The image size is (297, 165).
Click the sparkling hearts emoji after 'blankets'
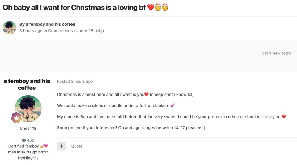coord(172,106)
